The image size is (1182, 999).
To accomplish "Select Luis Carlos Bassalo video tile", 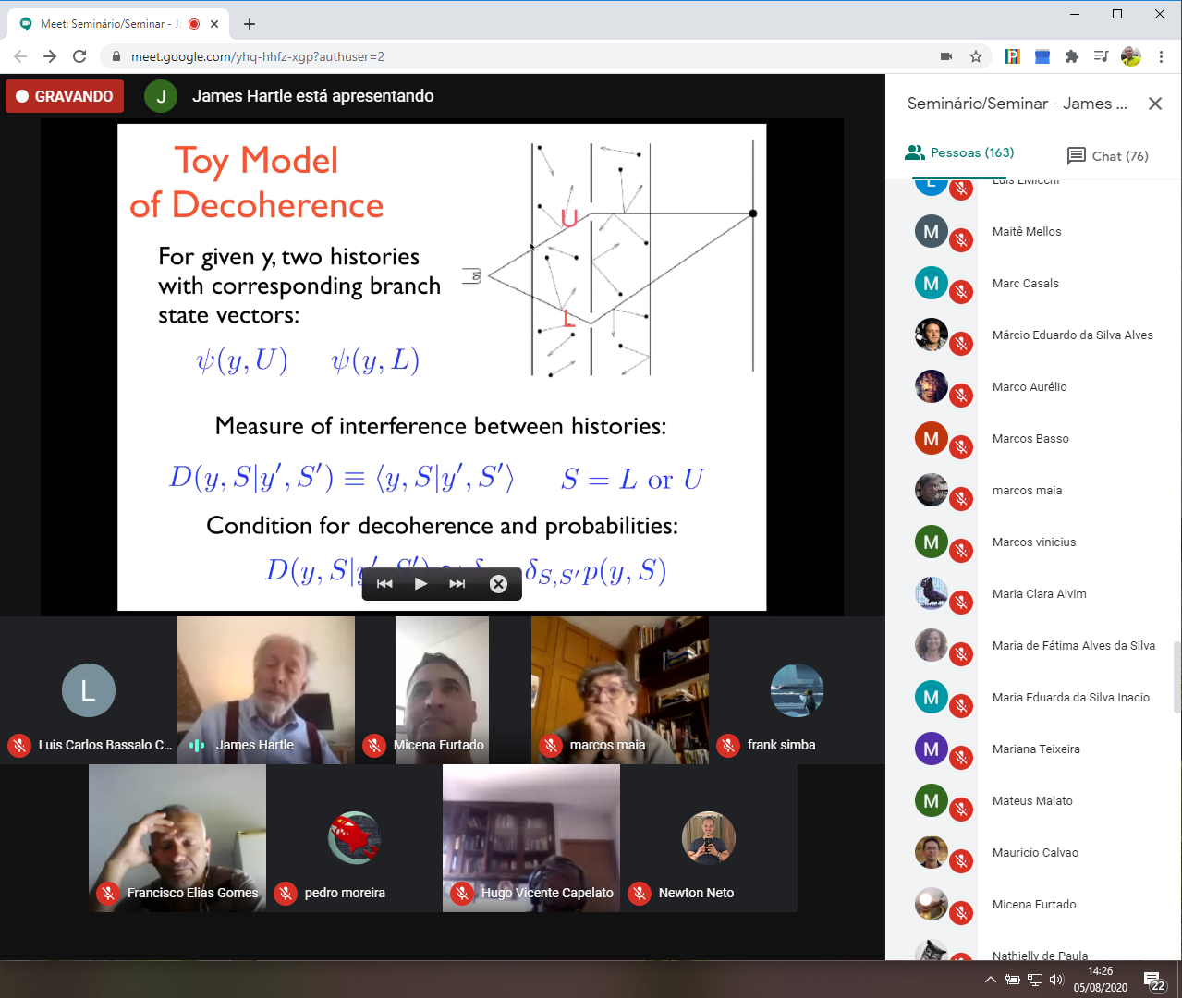I will [x=89, y=690].
